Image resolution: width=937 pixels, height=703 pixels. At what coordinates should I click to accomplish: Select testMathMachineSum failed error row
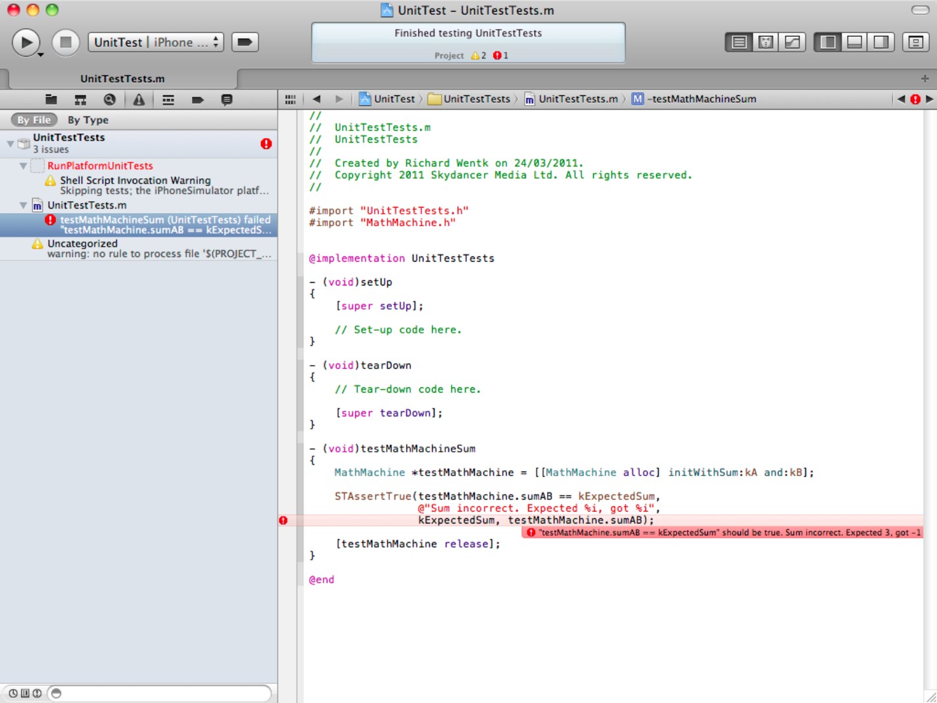click(x=139, y=225)
